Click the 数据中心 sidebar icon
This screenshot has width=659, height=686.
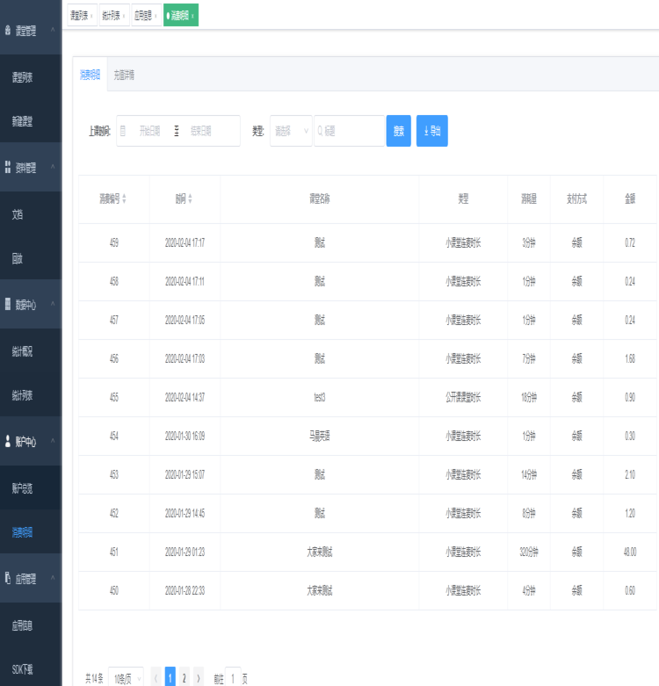(8, 304)
